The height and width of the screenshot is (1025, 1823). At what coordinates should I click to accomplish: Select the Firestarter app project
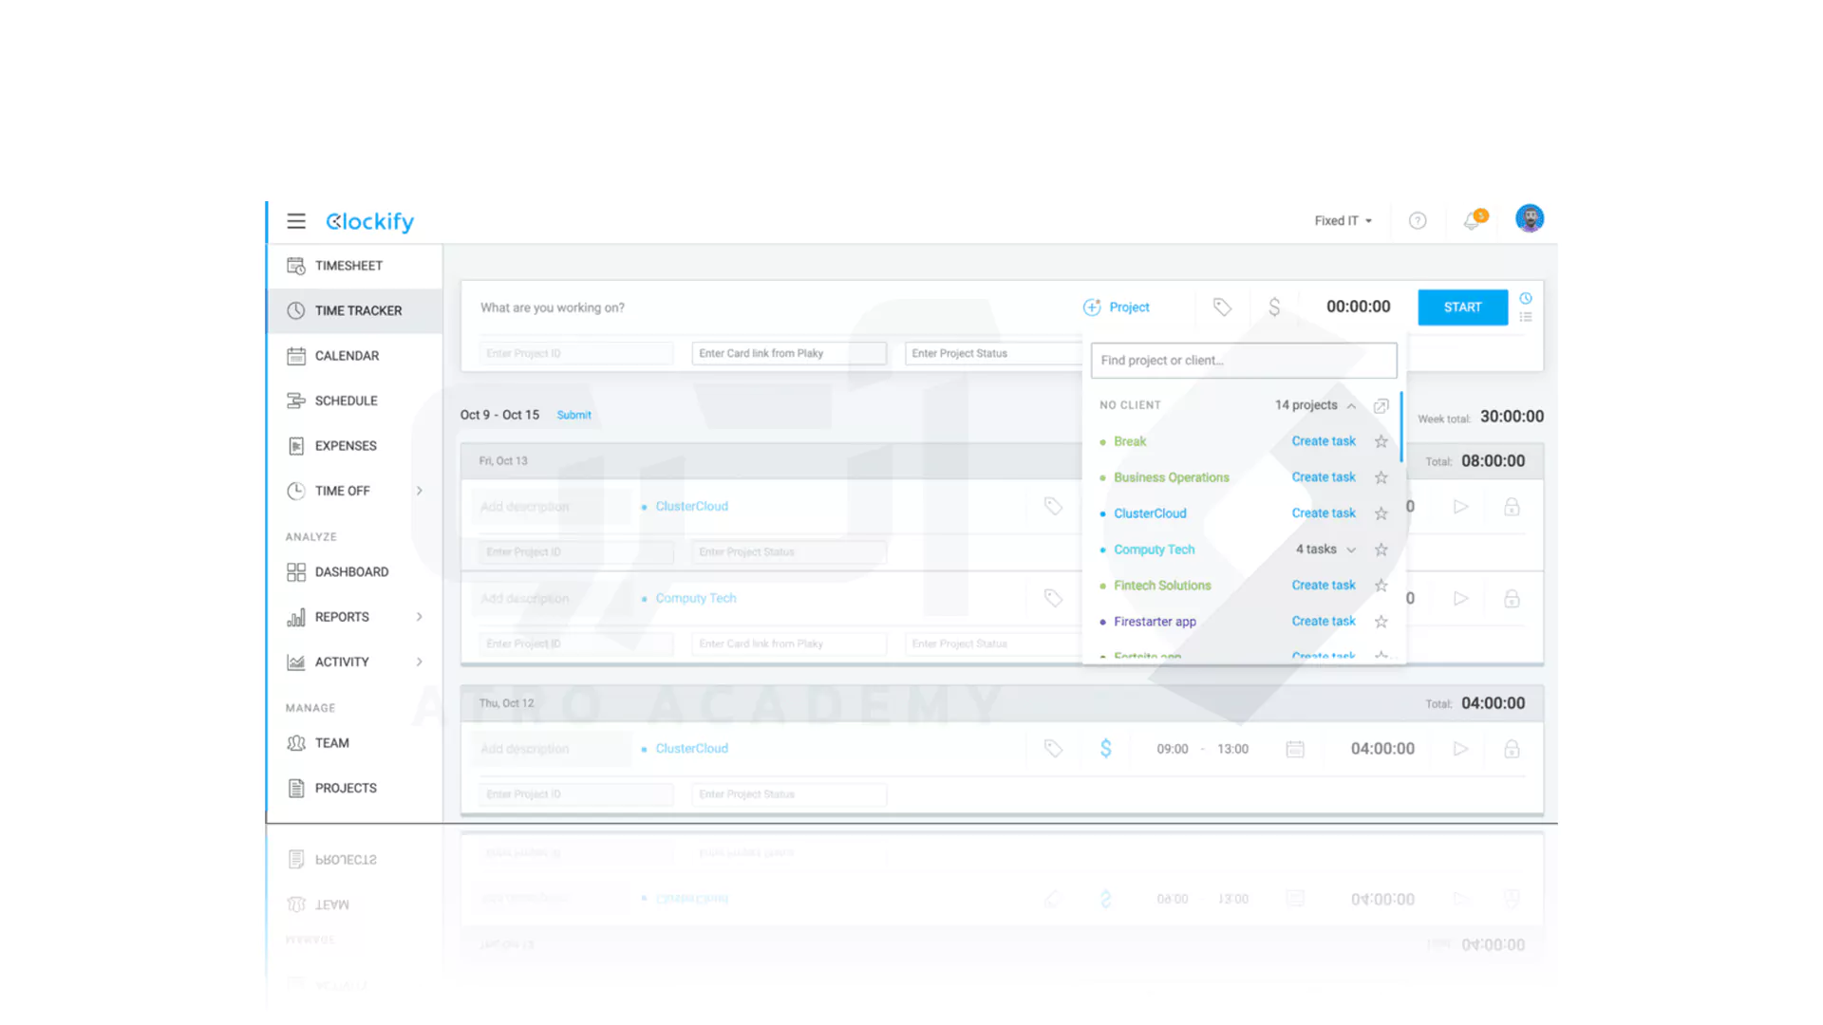(1155, 622)
